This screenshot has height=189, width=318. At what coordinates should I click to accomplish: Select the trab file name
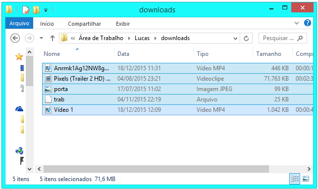(59, 99)
